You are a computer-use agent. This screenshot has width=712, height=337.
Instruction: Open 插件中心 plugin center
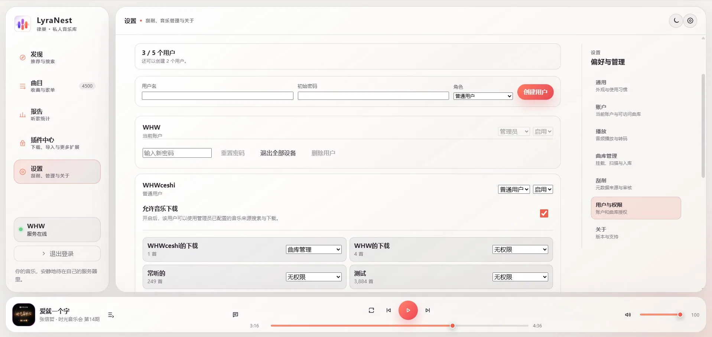pyautogui.click(x=57, y=143)
